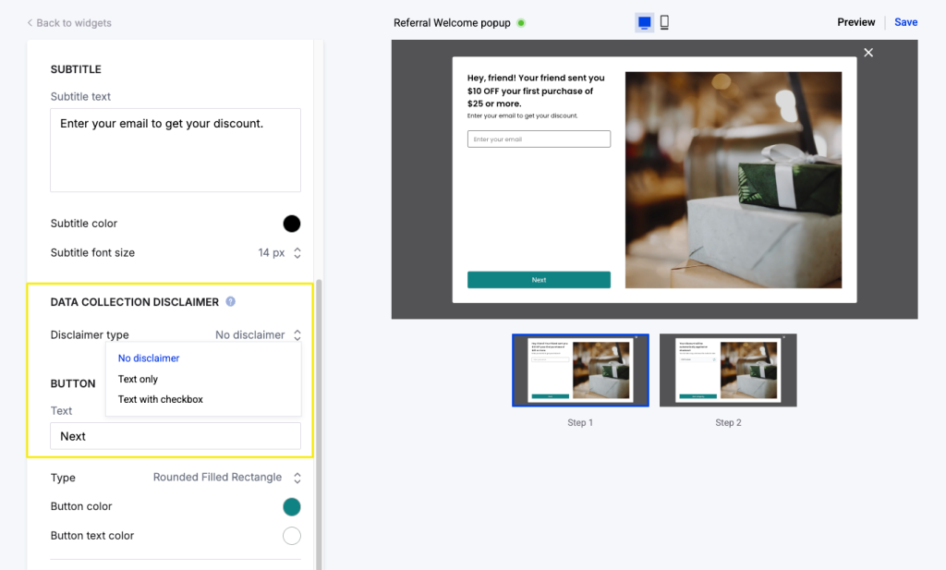Switch to mobile preview mode
The height and width of the screenshot is (570, 946).
pos(664,21)
